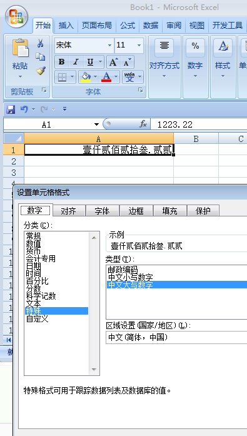Click the Paste clipboard icon

(20, 48)
